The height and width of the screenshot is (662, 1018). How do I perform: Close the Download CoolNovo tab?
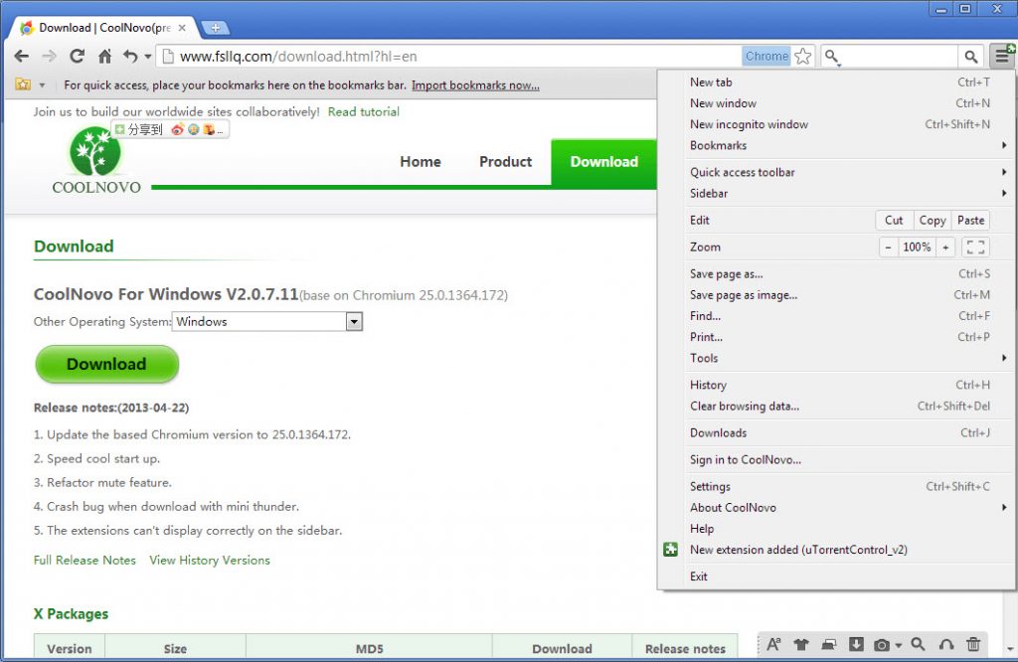pos(182,28)
